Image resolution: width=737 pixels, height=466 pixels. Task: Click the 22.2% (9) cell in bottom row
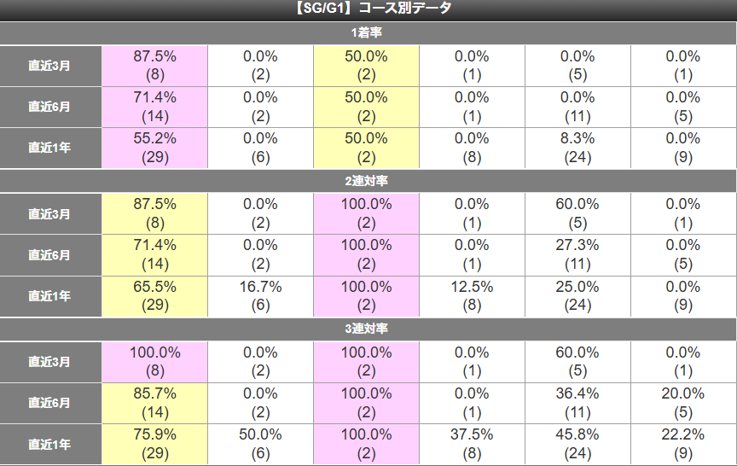[x=683, y=445]
